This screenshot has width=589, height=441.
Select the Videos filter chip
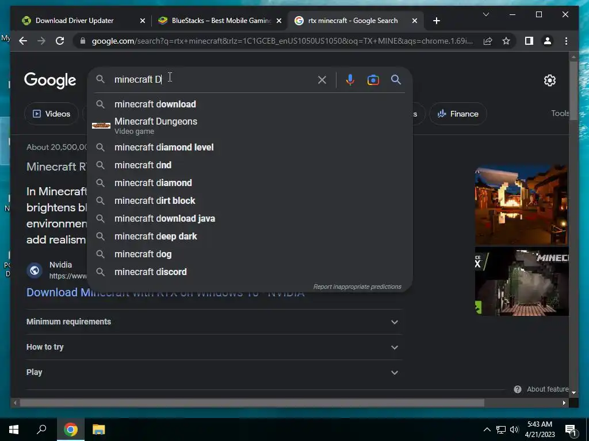51,114
